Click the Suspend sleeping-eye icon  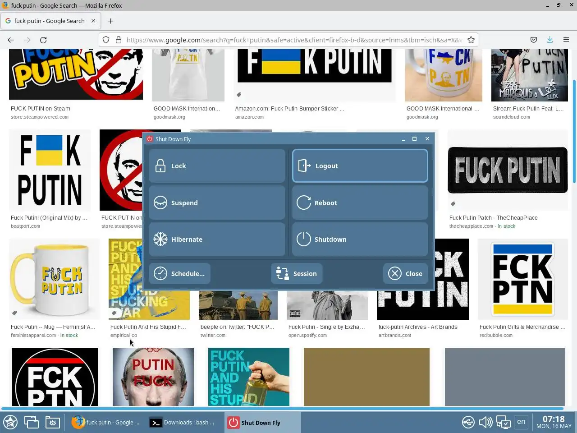(x=160, y=203)
